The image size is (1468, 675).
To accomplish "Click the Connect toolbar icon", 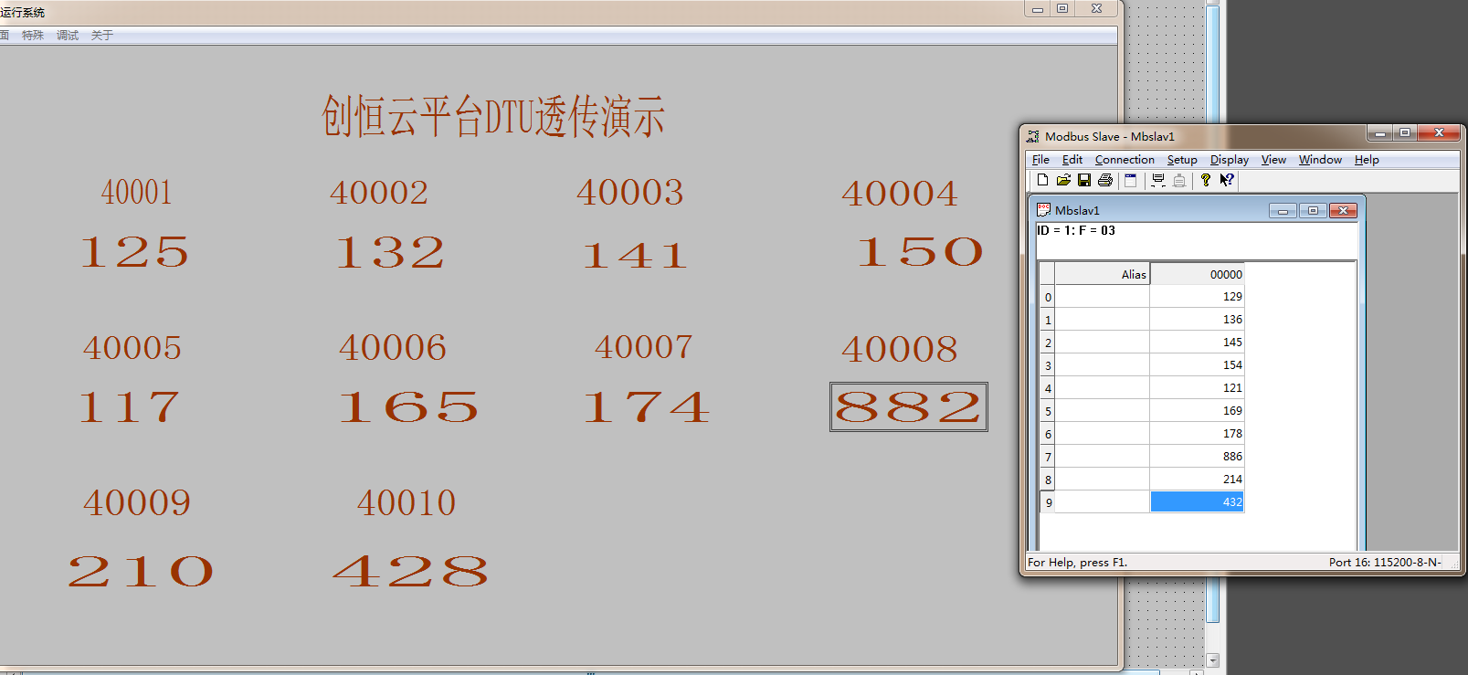I will [1158, 181].
